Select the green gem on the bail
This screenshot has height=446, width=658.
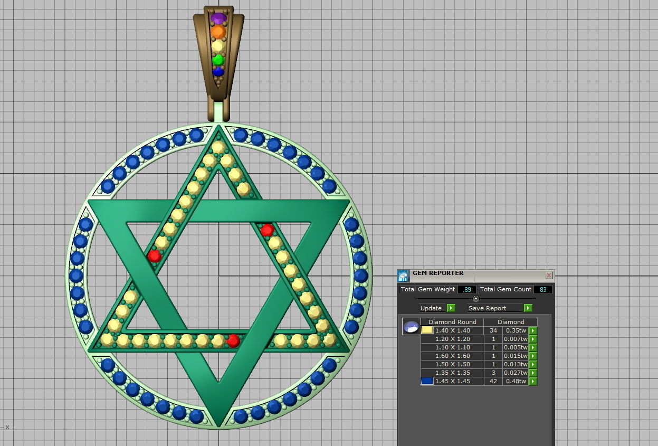tap(218, 60)
